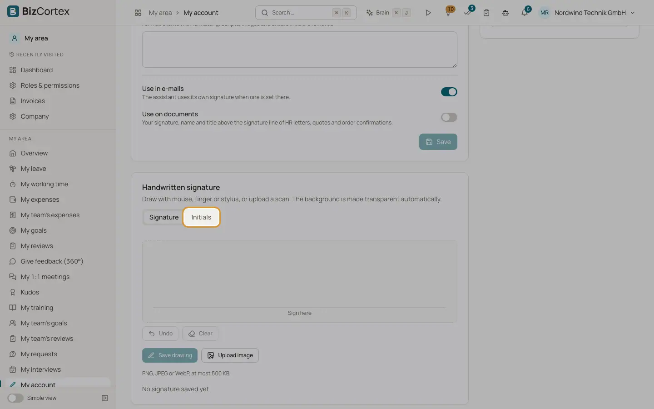
Task: Clear the signature drawing
Action: pyautogui.click(x=200, y=334)
